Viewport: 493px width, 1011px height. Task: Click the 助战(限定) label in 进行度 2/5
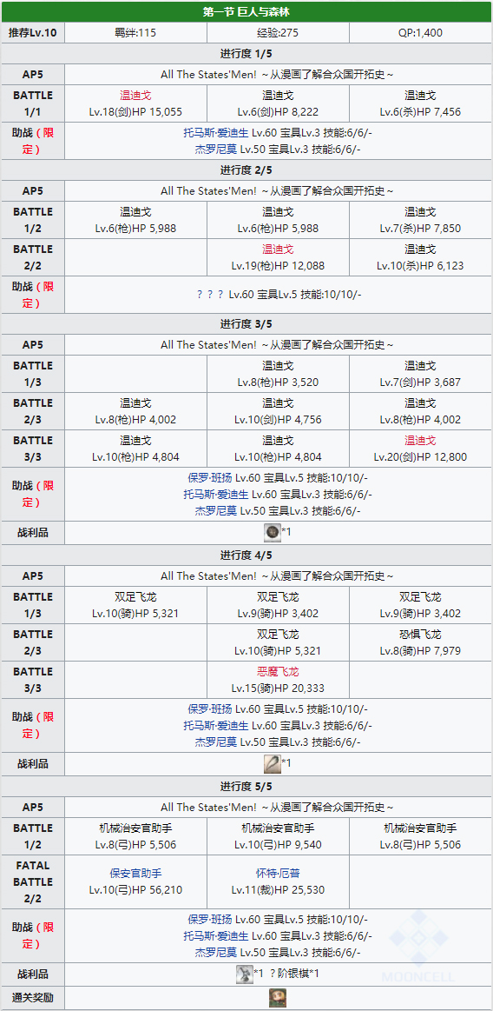(x=34, y=295)
